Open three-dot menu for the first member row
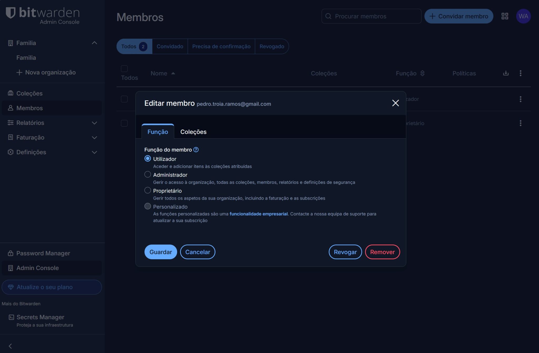Screen dimensions: 539x353 point(520,99)
